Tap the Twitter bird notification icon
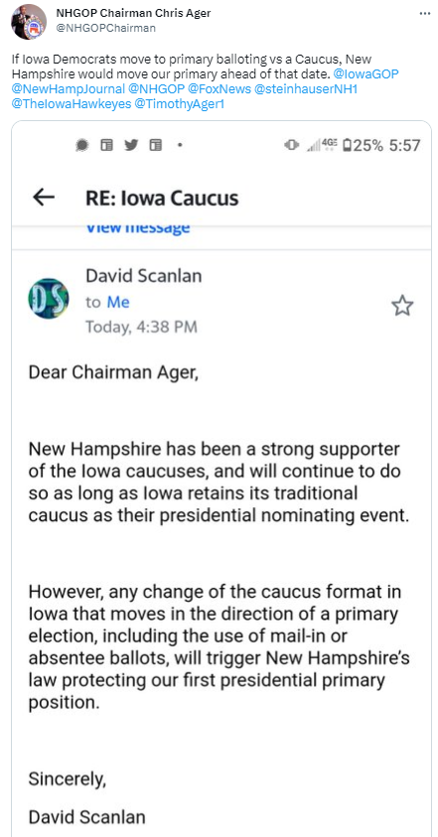Image resolution: width=438 pixels, height=837 pixels. click(x=131, y=145)
